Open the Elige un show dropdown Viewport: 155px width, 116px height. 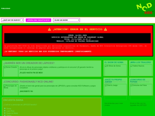click(66, 20)
